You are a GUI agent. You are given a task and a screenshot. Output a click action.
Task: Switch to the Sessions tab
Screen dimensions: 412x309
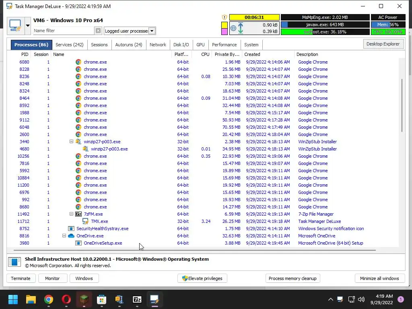(99, 45)
